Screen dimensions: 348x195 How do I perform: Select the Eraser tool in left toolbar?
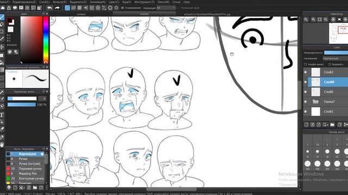[x=2, y=24]
